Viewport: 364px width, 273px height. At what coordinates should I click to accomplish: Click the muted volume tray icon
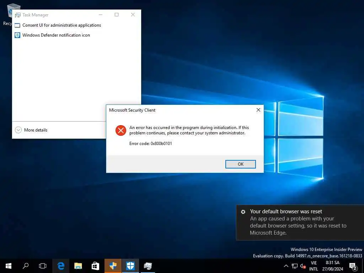tap(303, 266)
